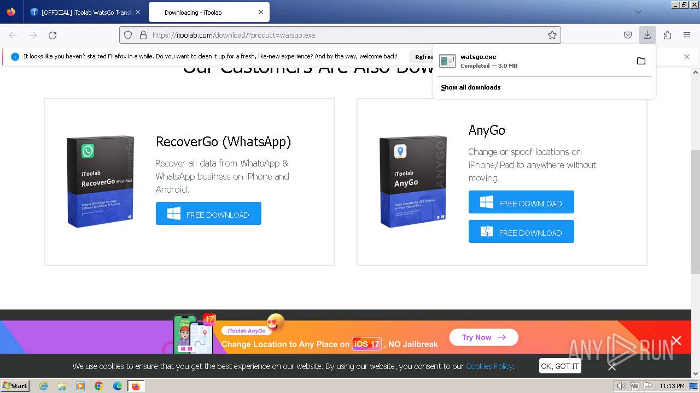Accept cookies with OK, GOT IT

(x=560, y=366)
